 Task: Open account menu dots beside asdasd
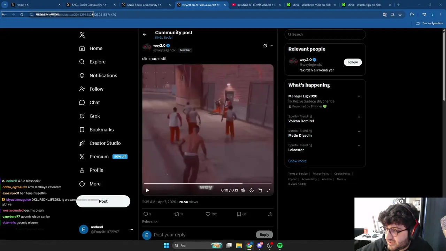(x=131, y=229)
